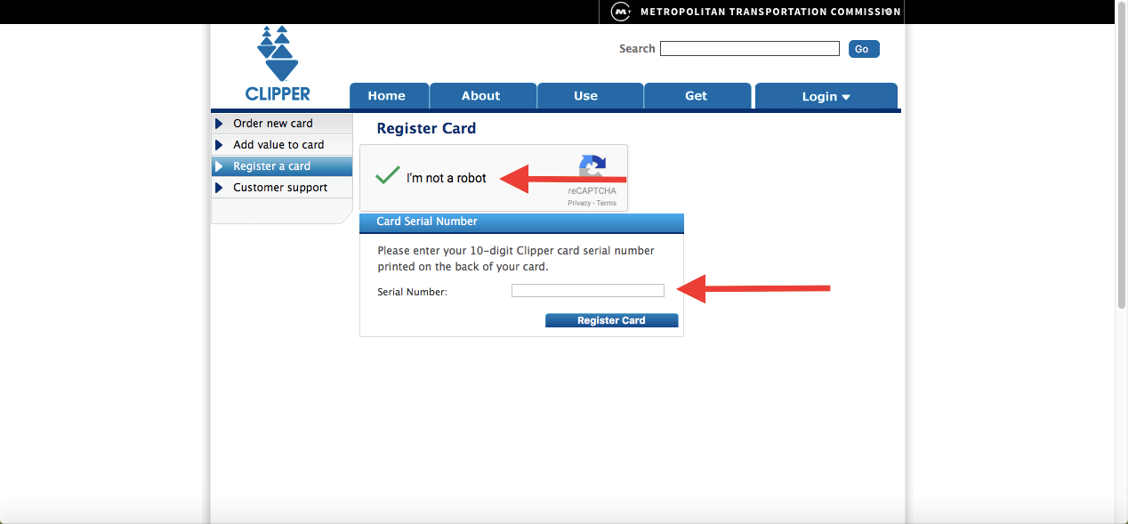The width and height of the screenshot is (1128, 524).
Task: Focus the Serial Number input field
Action: click(588, 291)
